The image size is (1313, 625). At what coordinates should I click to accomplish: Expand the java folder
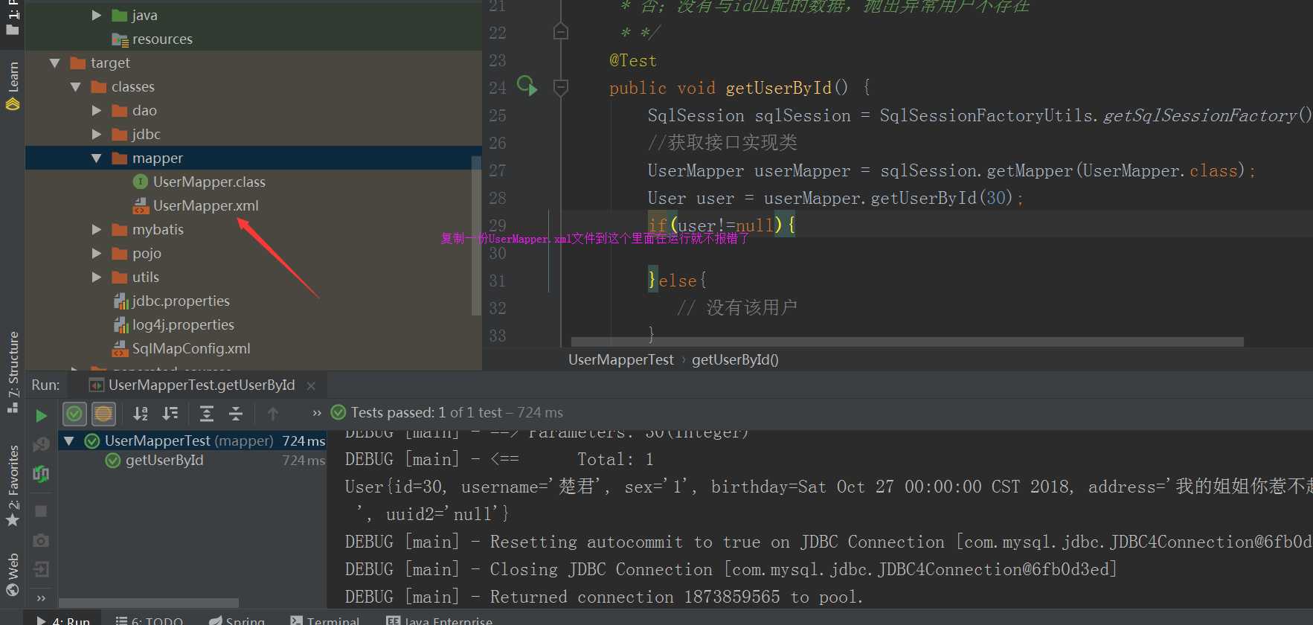tap(96, 15)
